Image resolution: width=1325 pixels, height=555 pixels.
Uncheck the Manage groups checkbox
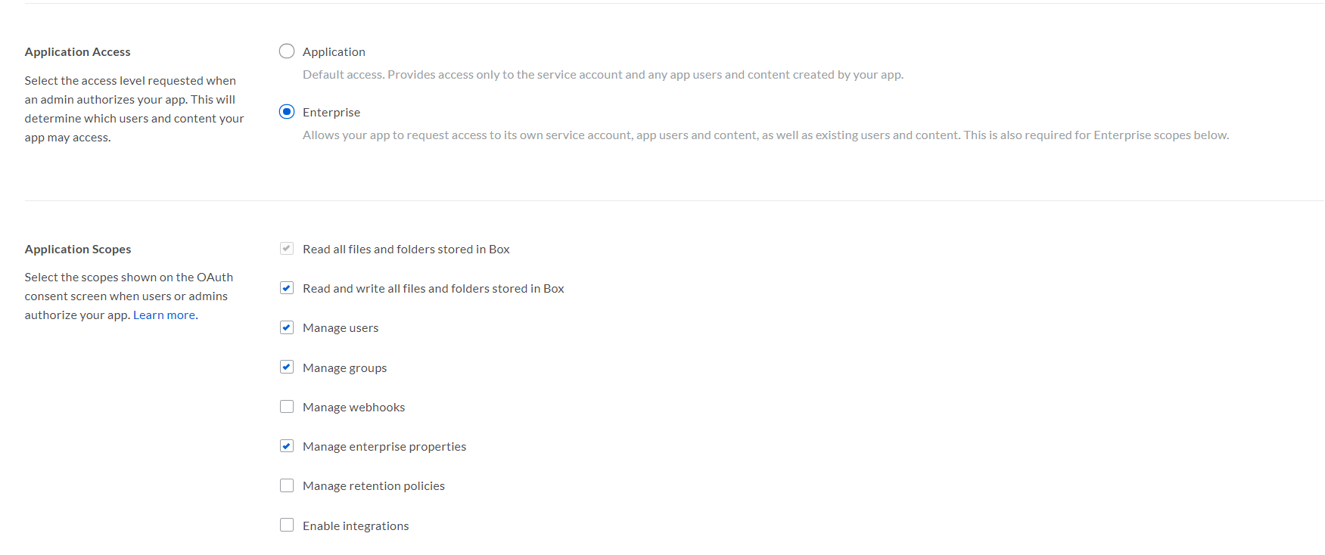[x=287, y=367]
